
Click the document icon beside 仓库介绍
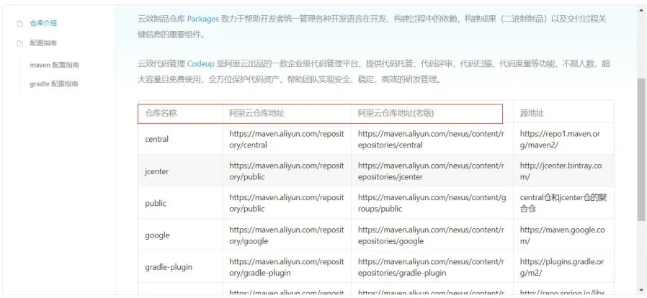(20, 24)
